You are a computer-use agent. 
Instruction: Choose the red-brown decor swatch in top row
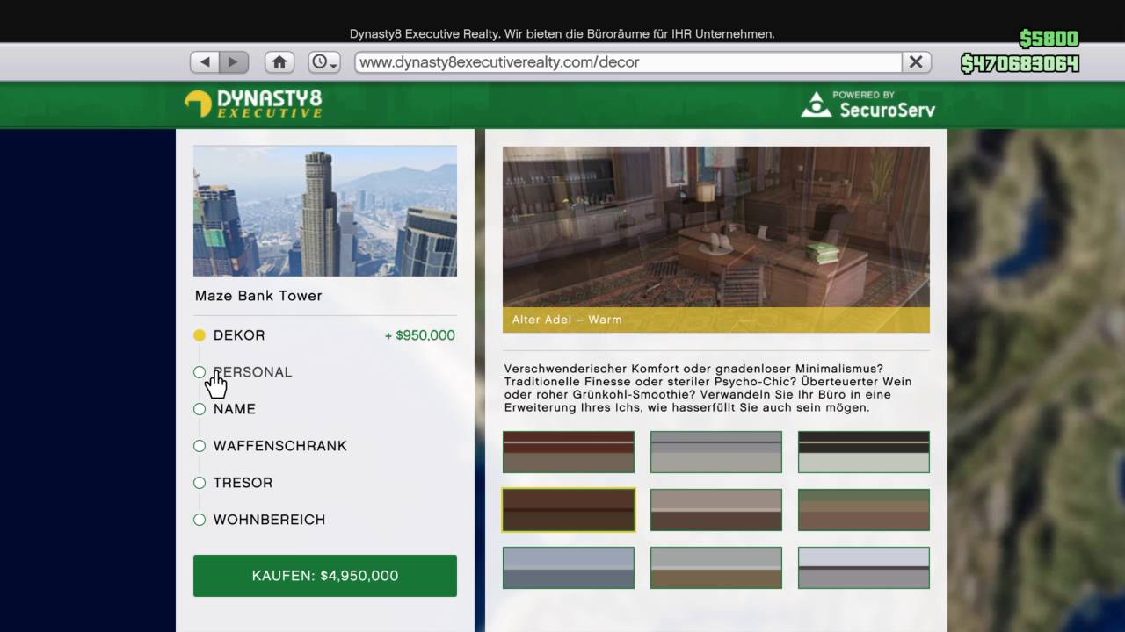pyautogui.click(x=569, y=452)
